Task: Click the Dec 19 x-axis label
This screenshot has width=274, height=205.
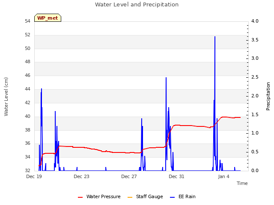Action: click(x=34, y=176)
